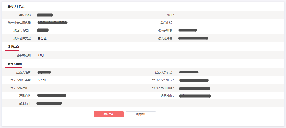Click the redacted 单位名称 value
Screen dimensions: 286x128
pos(45,15)
